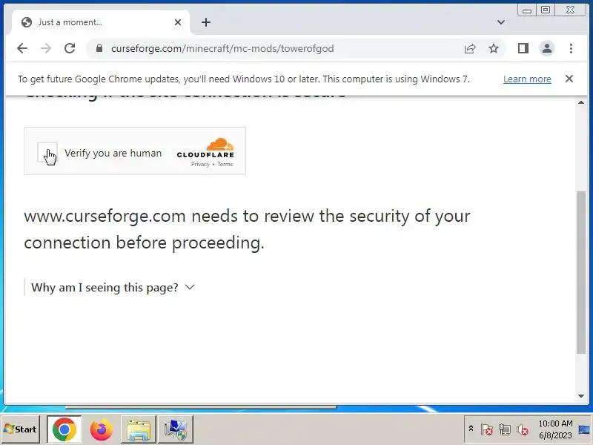Image resolution: width=593 pixels, height=445 pixels.
Task: Go back using the back arrow
Action: 22,48
